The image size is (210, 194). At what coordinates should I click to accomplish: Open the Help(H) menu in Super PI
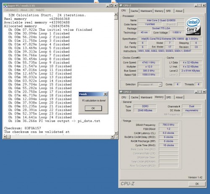coord(40,10)
